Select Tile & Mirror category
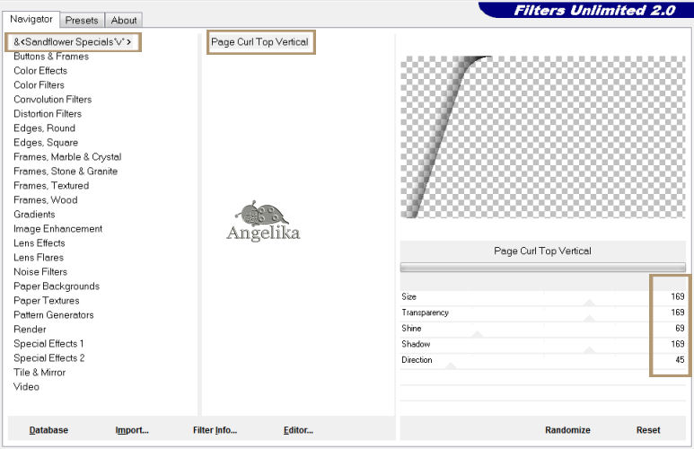This screenshot has width=694, height=449. click(x=40, y=373)
